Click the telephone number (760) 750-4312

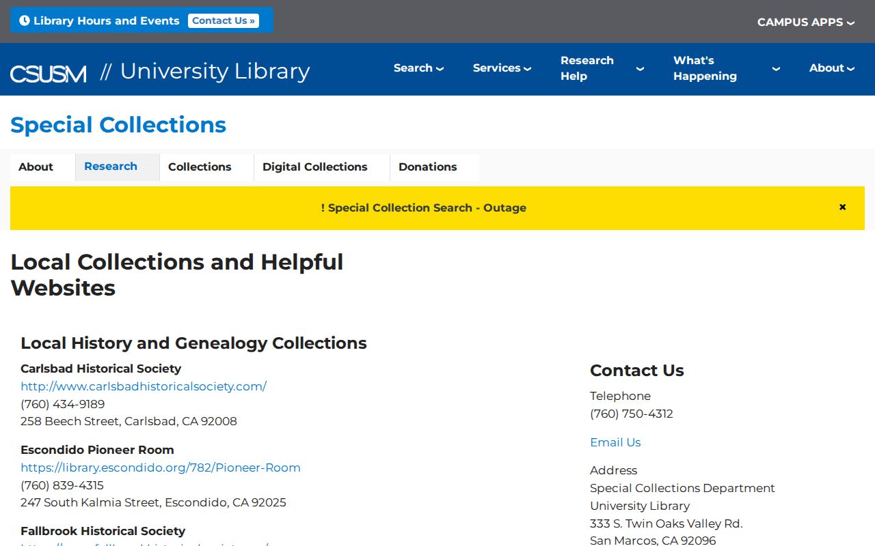(x=632, y=414)
